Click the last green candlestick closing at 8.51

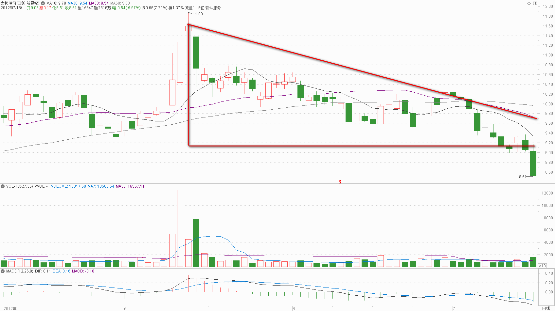533,163
